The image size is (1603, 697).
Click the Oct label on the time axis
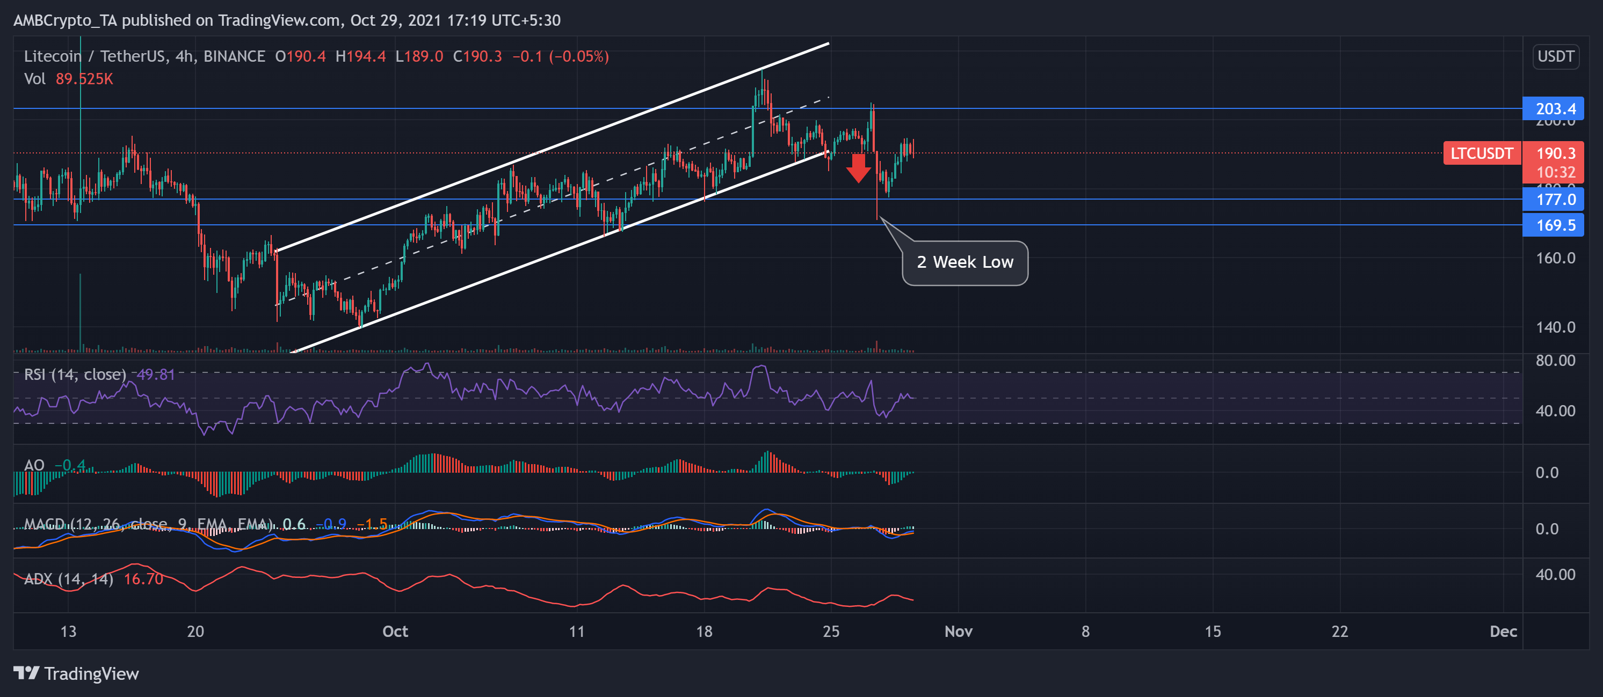[395, 631]
